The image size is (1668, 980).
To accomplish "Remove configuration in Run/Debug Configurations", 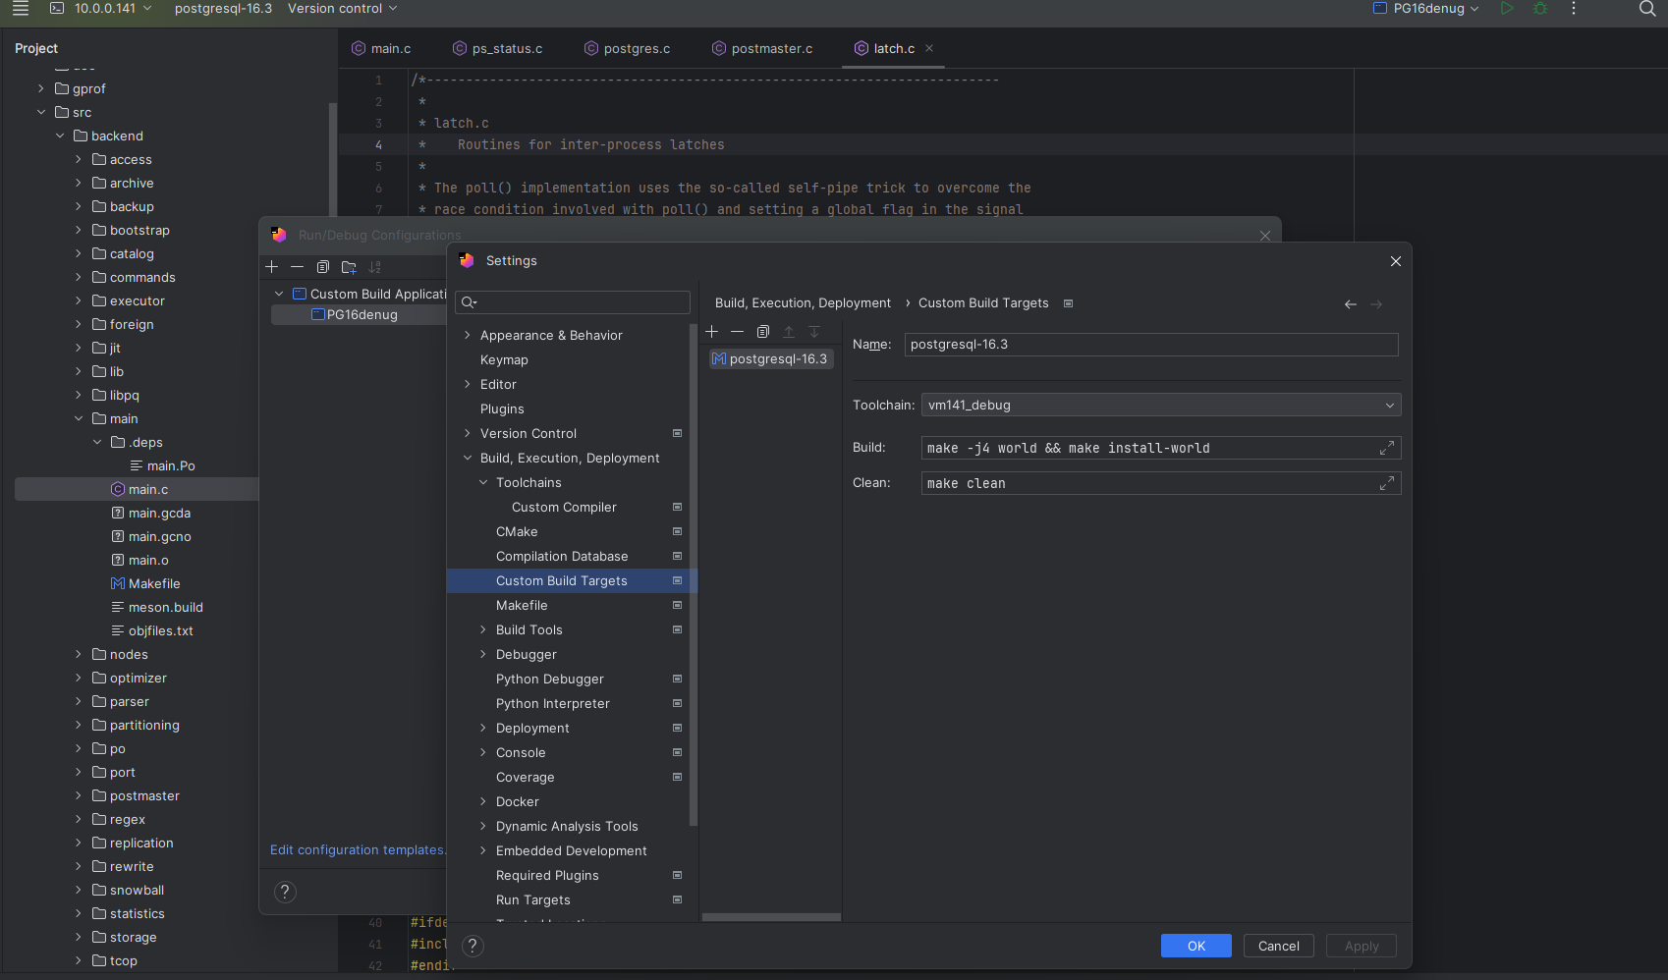I will pos(297,267).
